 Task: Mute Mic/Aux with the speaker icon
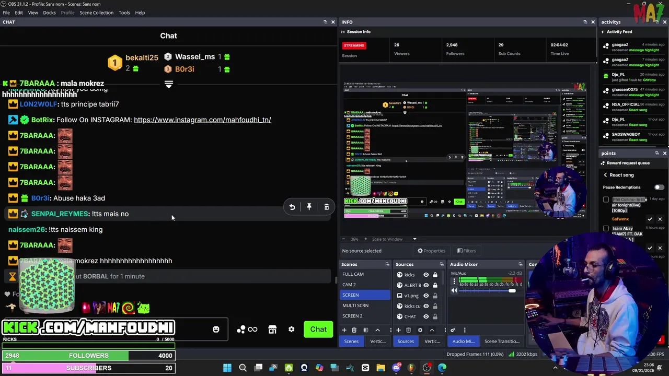[454, 290]
